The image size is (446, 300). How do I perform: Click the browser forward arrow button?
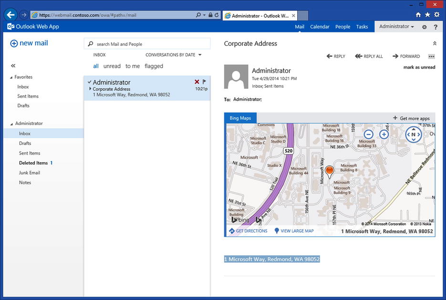tap(24, 15)
